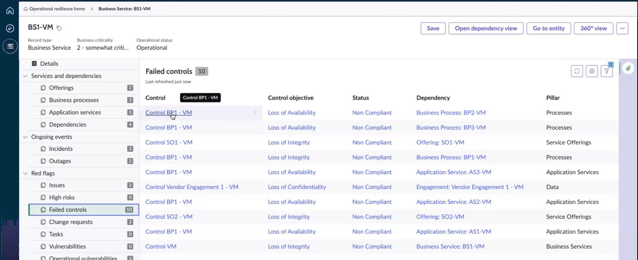Open the checkmark circle icon in left rail
Image resolution: width=638 pixels, height=260 pixels.
point(10,28)
